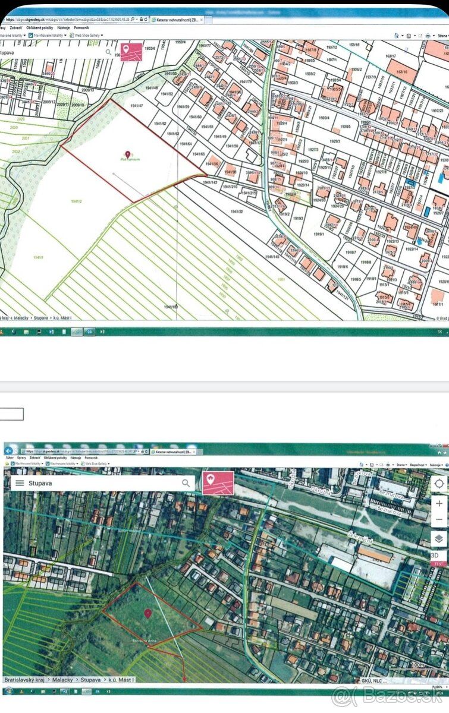The height and width of the screenshot is (713, 449).
Task: Open Zobraziť menu in upper browser window
Action: click(17, 28)
